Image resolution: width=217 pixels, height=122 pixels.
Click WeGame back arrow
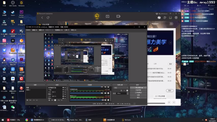click(x=42, y=18)
